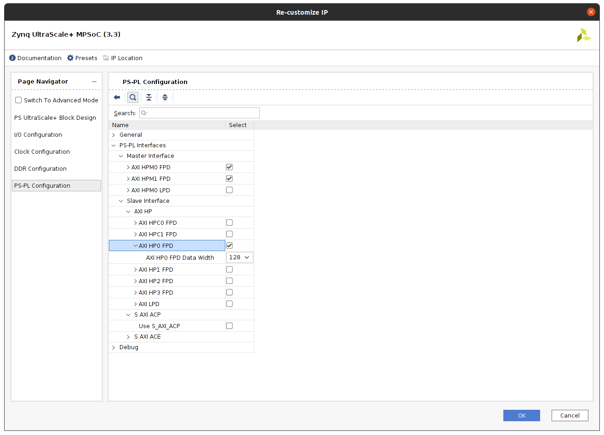Image resolution: width=604 pixels, height=435 pixels.
Task: Close the Re-customize IP dialog
Action: pyautogui.click(x=591, y=12)
